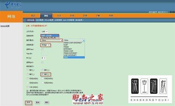
Task: Switch to the 管理 tab
Action: [85, 16]
